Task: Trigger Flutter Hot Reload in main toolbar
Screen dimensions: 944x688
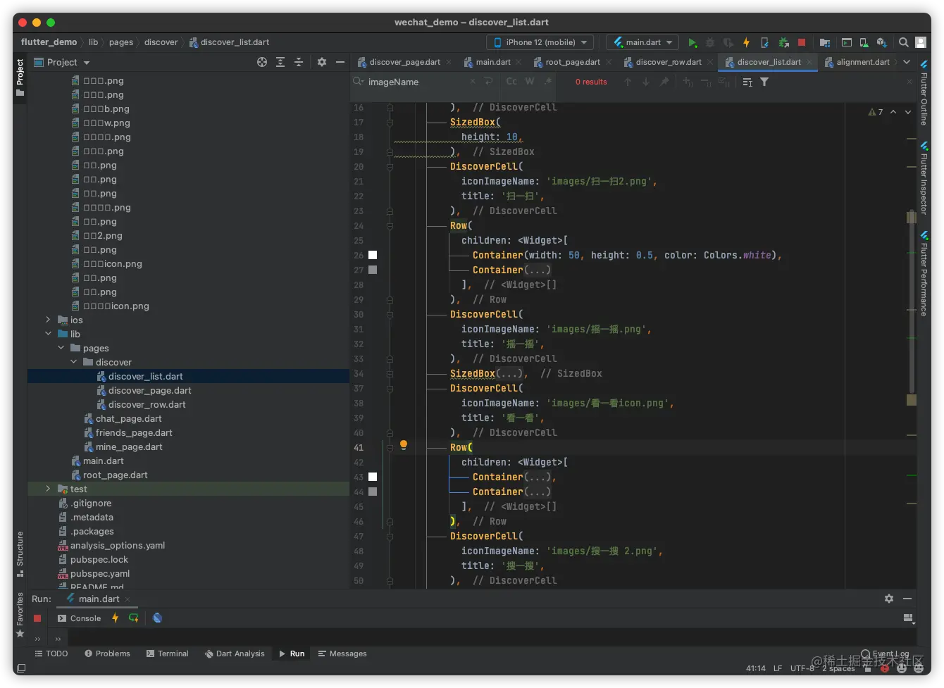Action: pyautogui.click(x=746, y=42)
